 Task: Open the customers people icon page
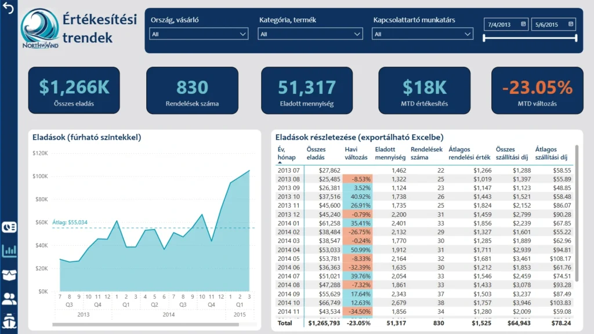point(9,299)
